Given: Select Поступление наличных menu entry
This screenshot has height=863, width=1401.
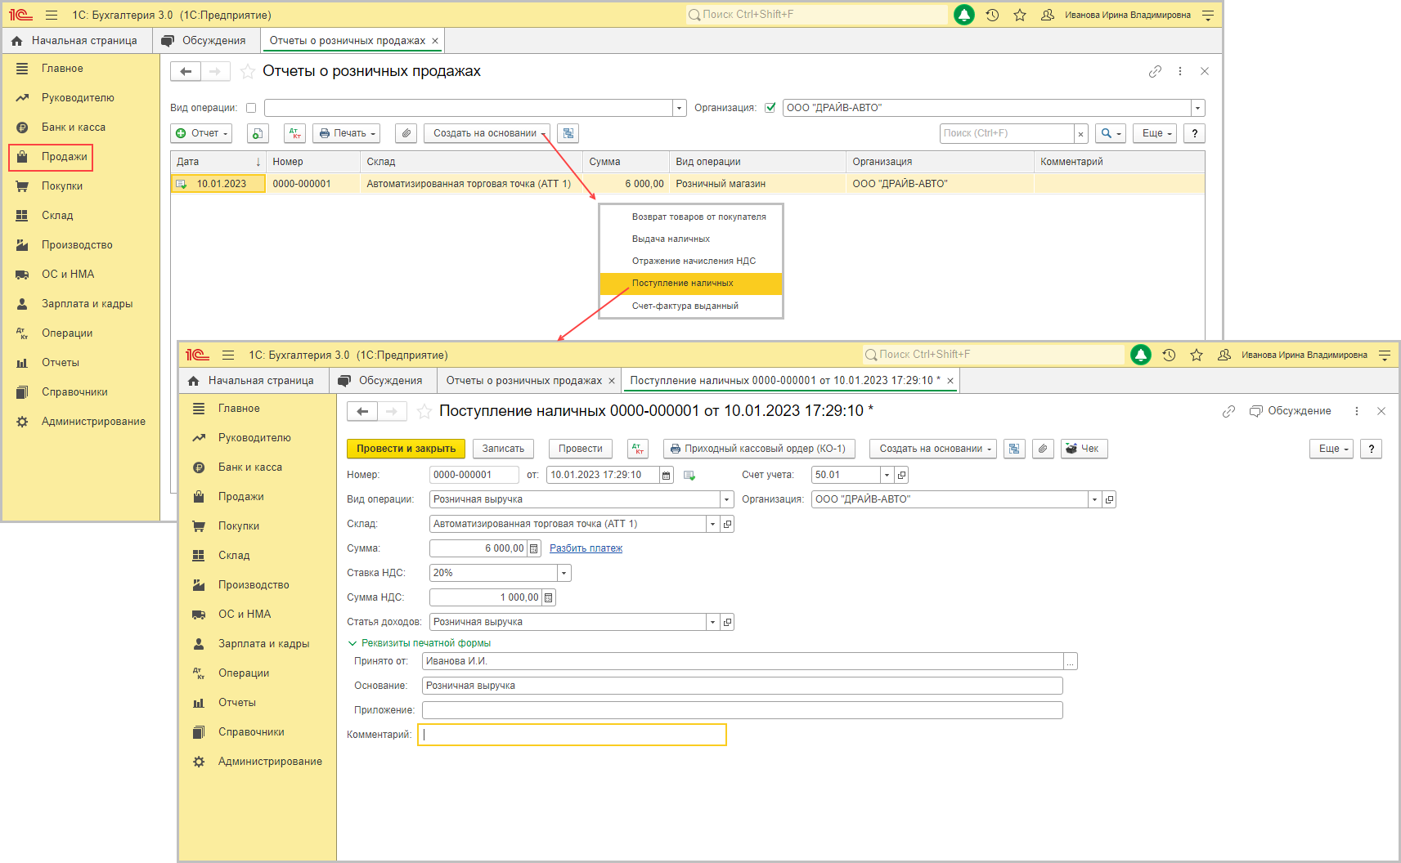Looking at the screenshot, I should tap(690, 284).
